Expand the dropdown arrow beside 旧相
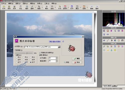125x90 pixels. (87, 7)
